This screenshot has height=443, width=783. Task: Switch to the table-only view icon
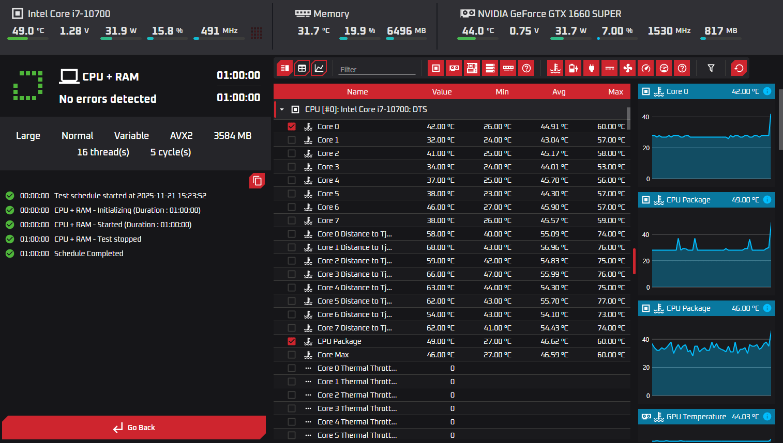(302, 68)
